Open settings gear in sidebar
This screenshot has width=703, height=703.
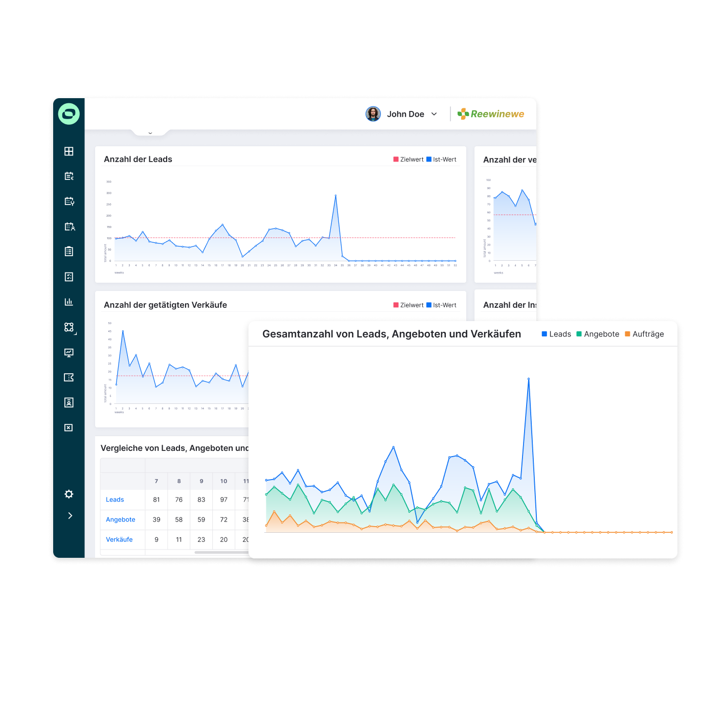coord(69,494)
